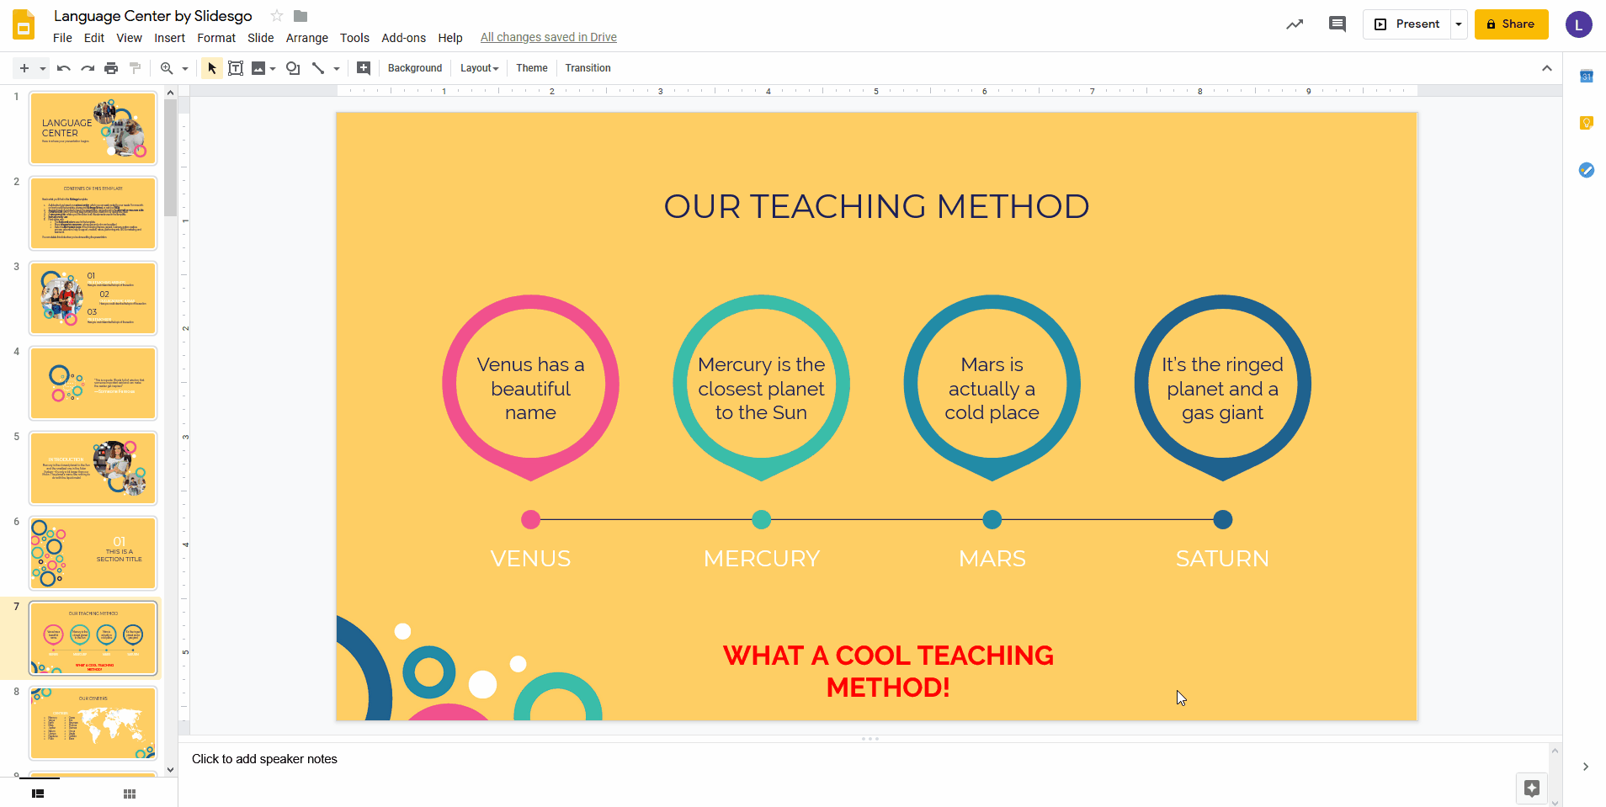The image size is (1606, 807).
Task: Click the Our Teaching Method title
Action: tap(876, 206)
